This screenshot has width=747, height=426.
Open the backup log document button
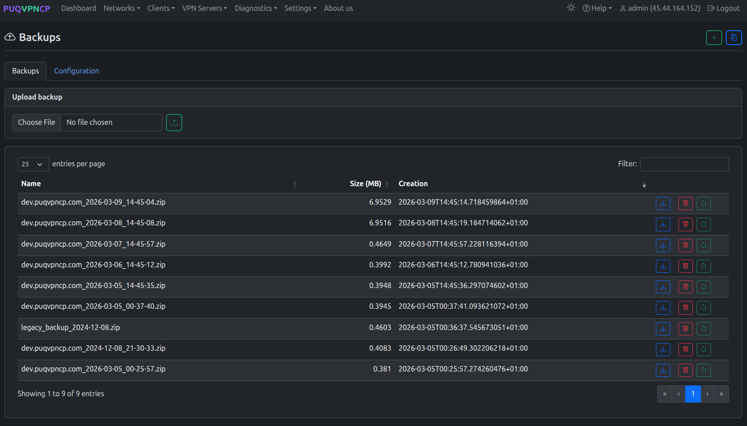[733, 38]
